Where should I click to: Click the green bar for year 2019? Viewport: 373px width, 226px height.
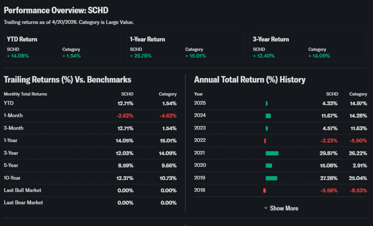[x=271, y=178]
